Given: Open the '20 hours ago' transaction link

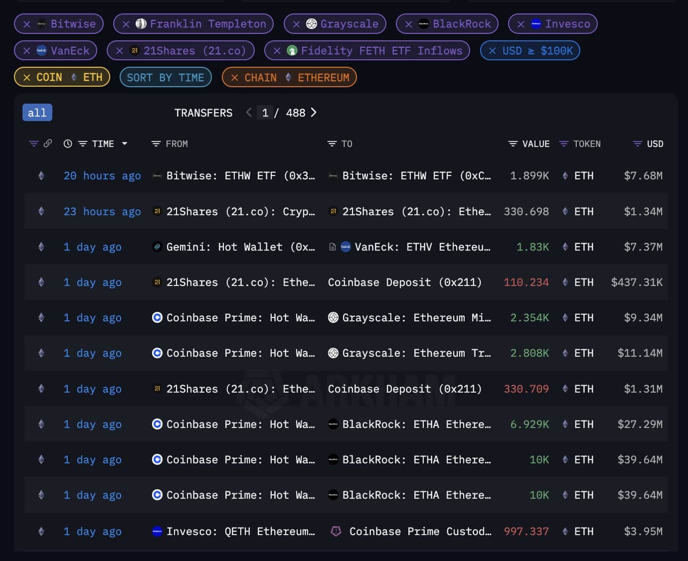Looking at the screenshot, I should (x=102, y=176).
